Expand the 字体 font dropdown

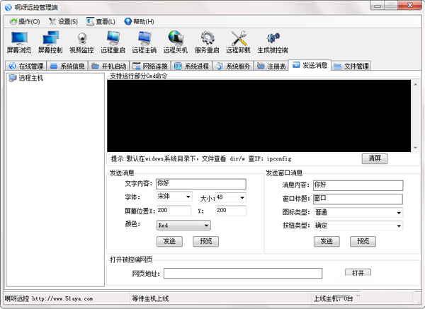(188, 197)
